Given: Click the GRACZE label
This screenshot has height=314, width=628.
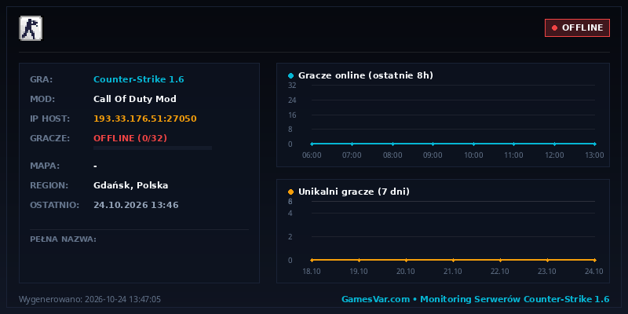Looking at the screenshot, I should pos(49,138).
